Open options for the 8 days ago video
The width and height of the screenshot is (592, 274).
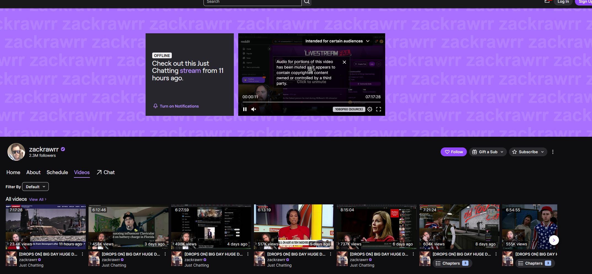(496, 254)
